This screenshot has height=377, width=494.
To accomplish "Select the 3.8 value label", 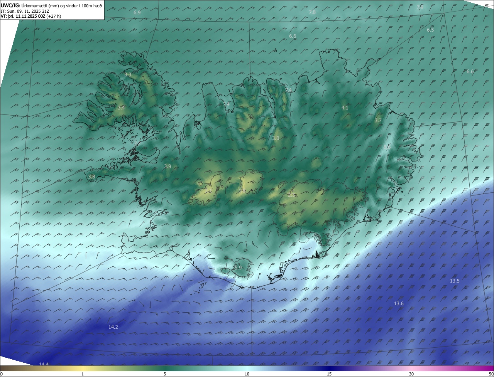I will [91, 177].
